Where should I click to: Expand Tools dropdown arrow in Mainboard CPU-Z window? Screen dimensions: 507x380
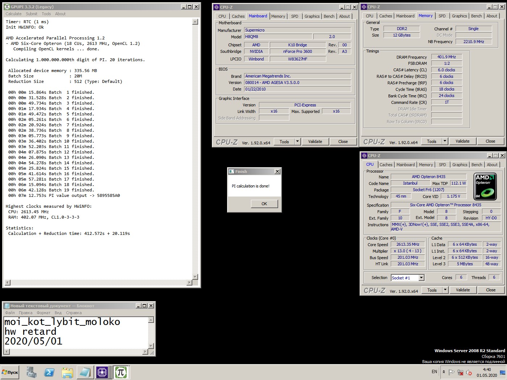298,142
